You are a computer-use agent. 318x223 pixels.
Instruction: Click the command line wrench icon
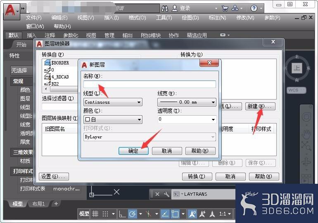[x=166, y=194]
